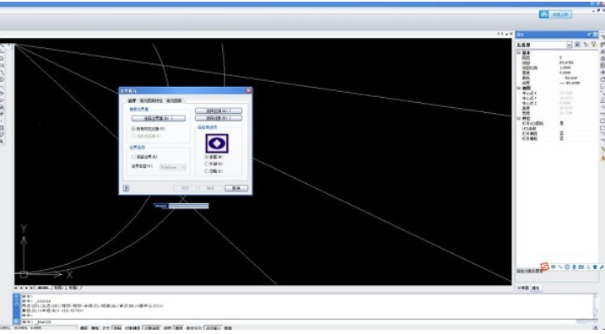605x334 pixels.
Task: Click the island detection preview image
Action: pyautogui.click(x=217, y=143)
